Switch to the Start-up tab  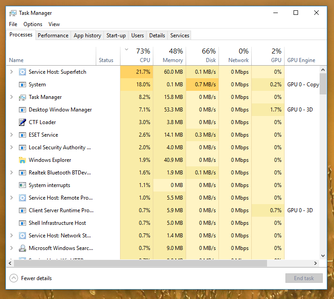116,36
